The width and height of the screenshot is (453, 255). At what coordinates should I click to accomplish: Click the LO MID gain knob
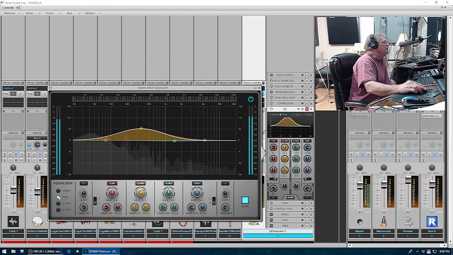click(x=141, y=193)
